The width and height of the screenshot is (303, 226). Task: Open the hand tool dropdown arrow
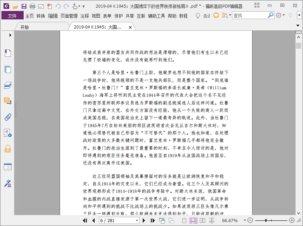(79, 6)
